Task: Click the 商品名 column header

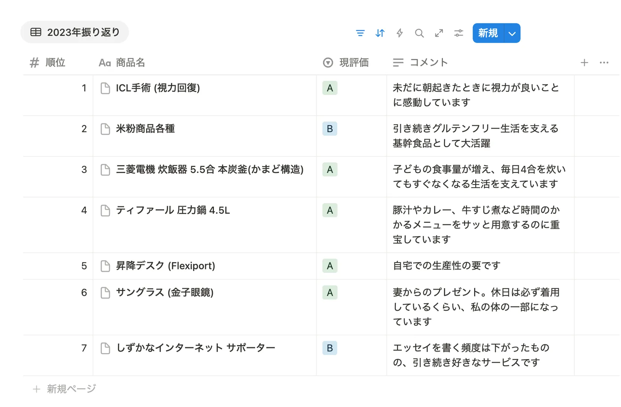Action: (x=122, y=63)
